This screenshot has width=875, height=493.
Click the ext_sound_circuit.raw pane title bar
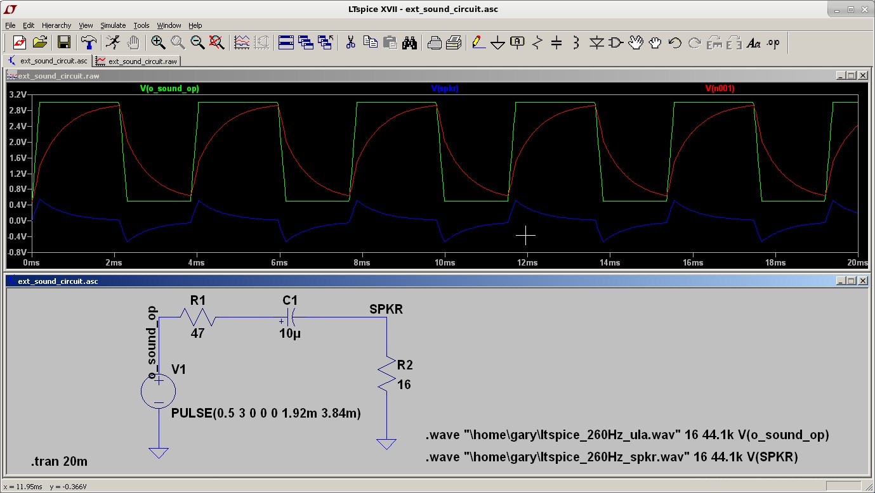click(x=437, y=75)
